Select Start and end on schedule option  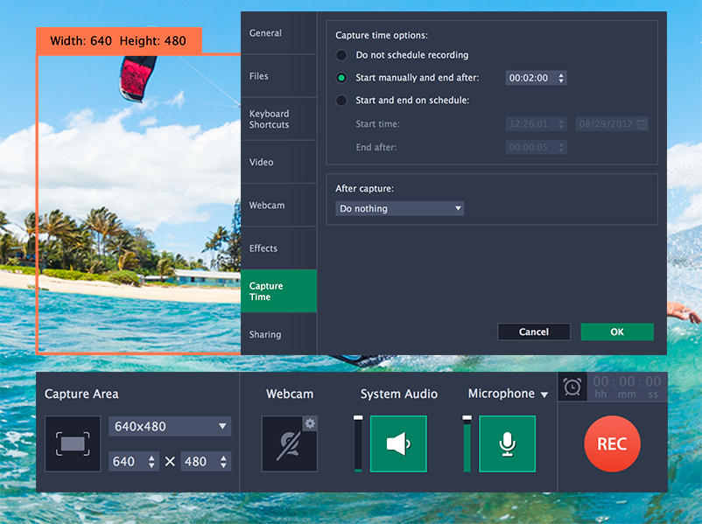341,101
